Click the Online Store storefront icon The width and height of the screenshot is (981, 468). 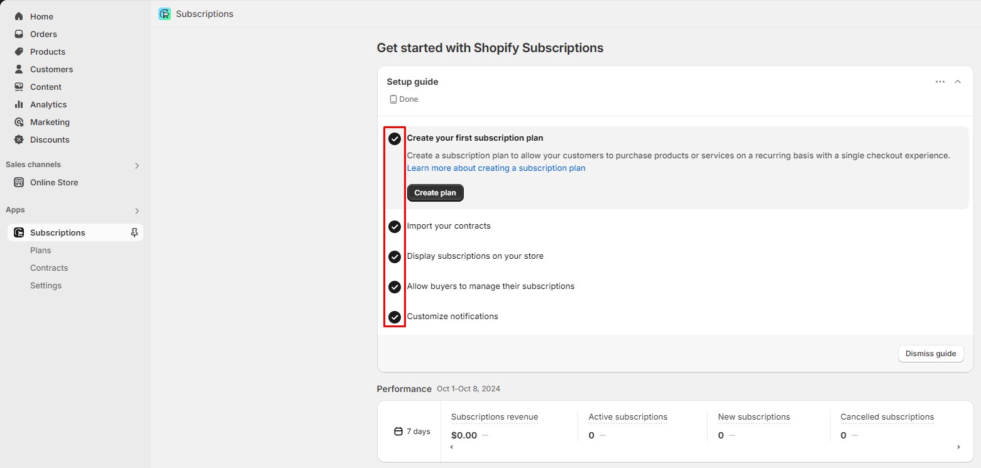19,182
